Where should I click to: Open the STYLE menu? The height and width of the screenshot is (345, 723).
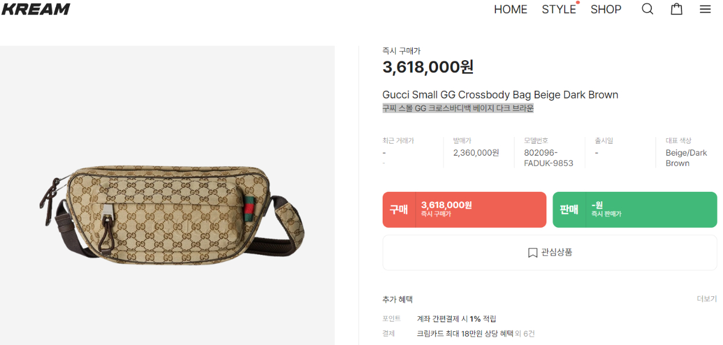pyautogui.click(x=559, y=10)
